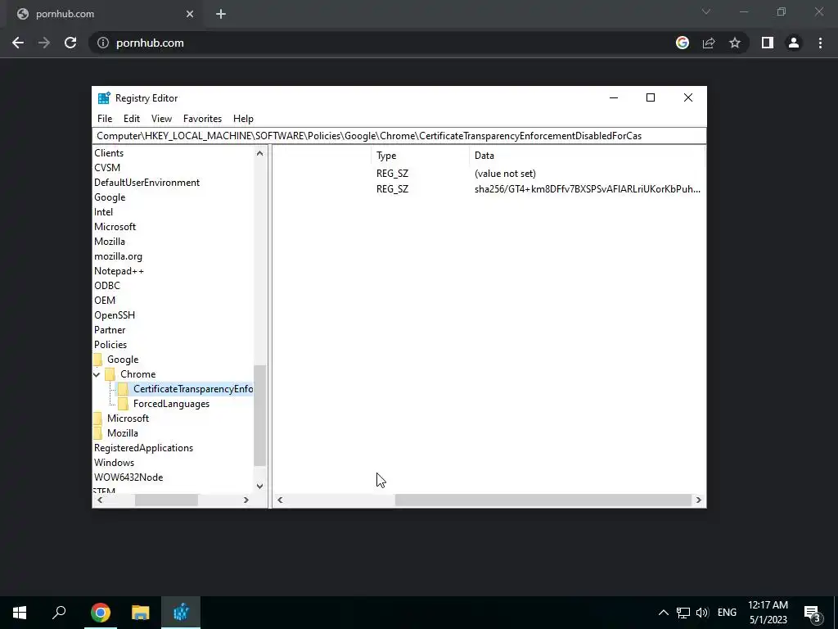The image size is (838, 629).
Task: Select the Partner key
Action: point(110,330)
